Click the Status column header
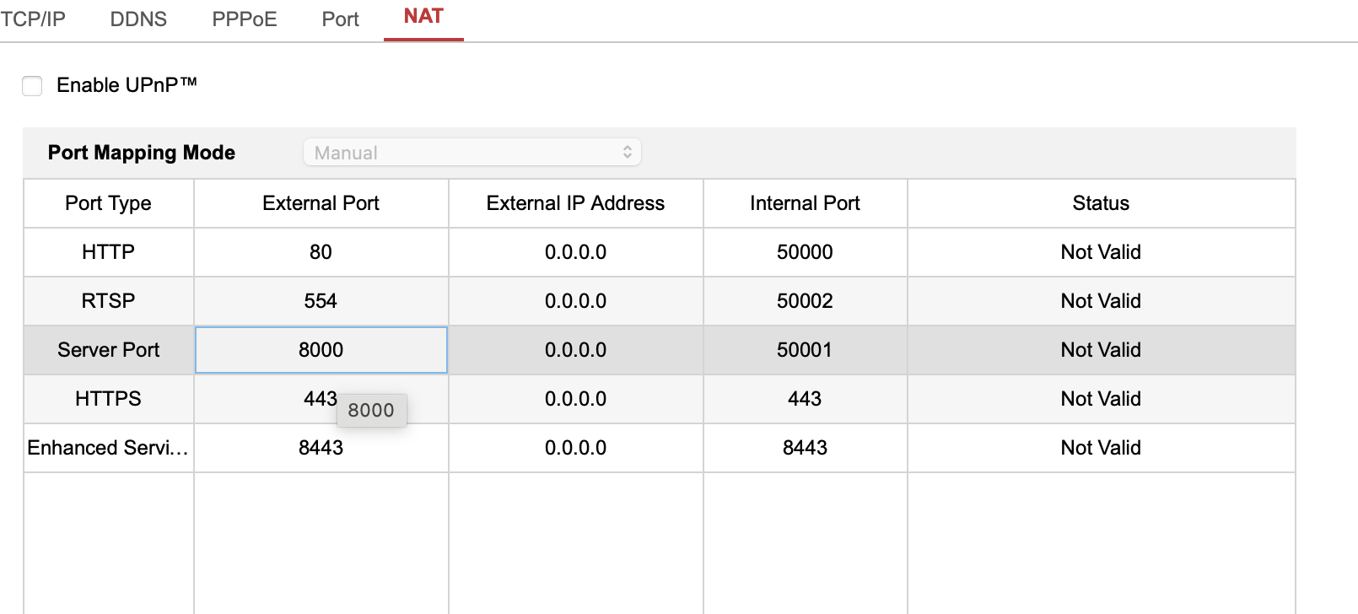The width and height of the screenshot is (1358, 614). click(x=1101, y=203)
